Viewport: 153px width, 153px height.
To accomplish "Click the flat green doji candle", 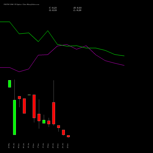I will [x=29, y=95].
